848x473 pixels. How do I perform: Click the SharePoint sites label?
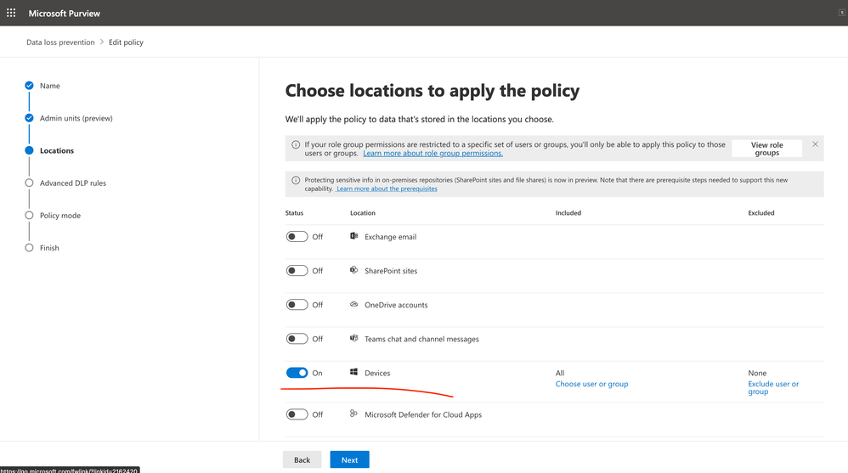391,271
